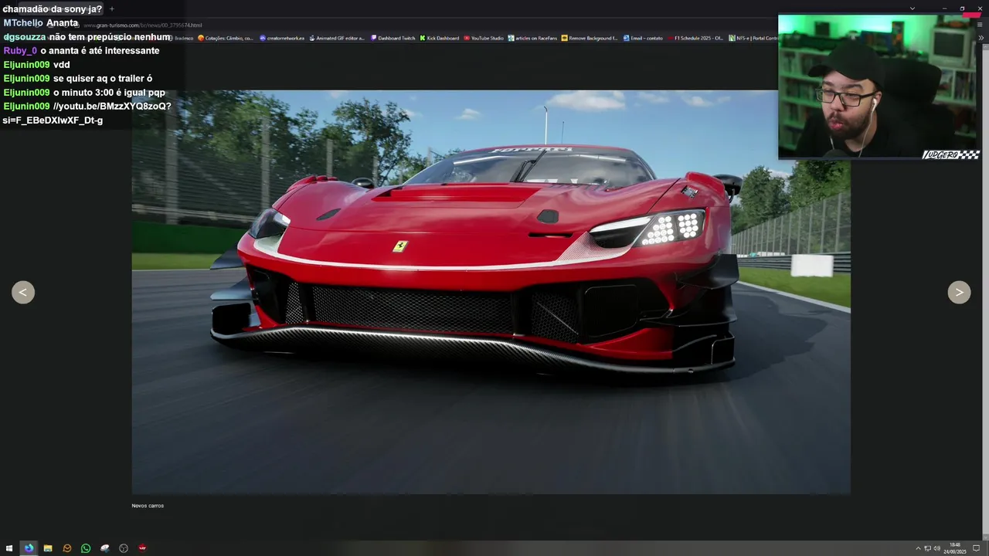Click the gran-turismo.com URL in address bar

[x=142, y=25]
